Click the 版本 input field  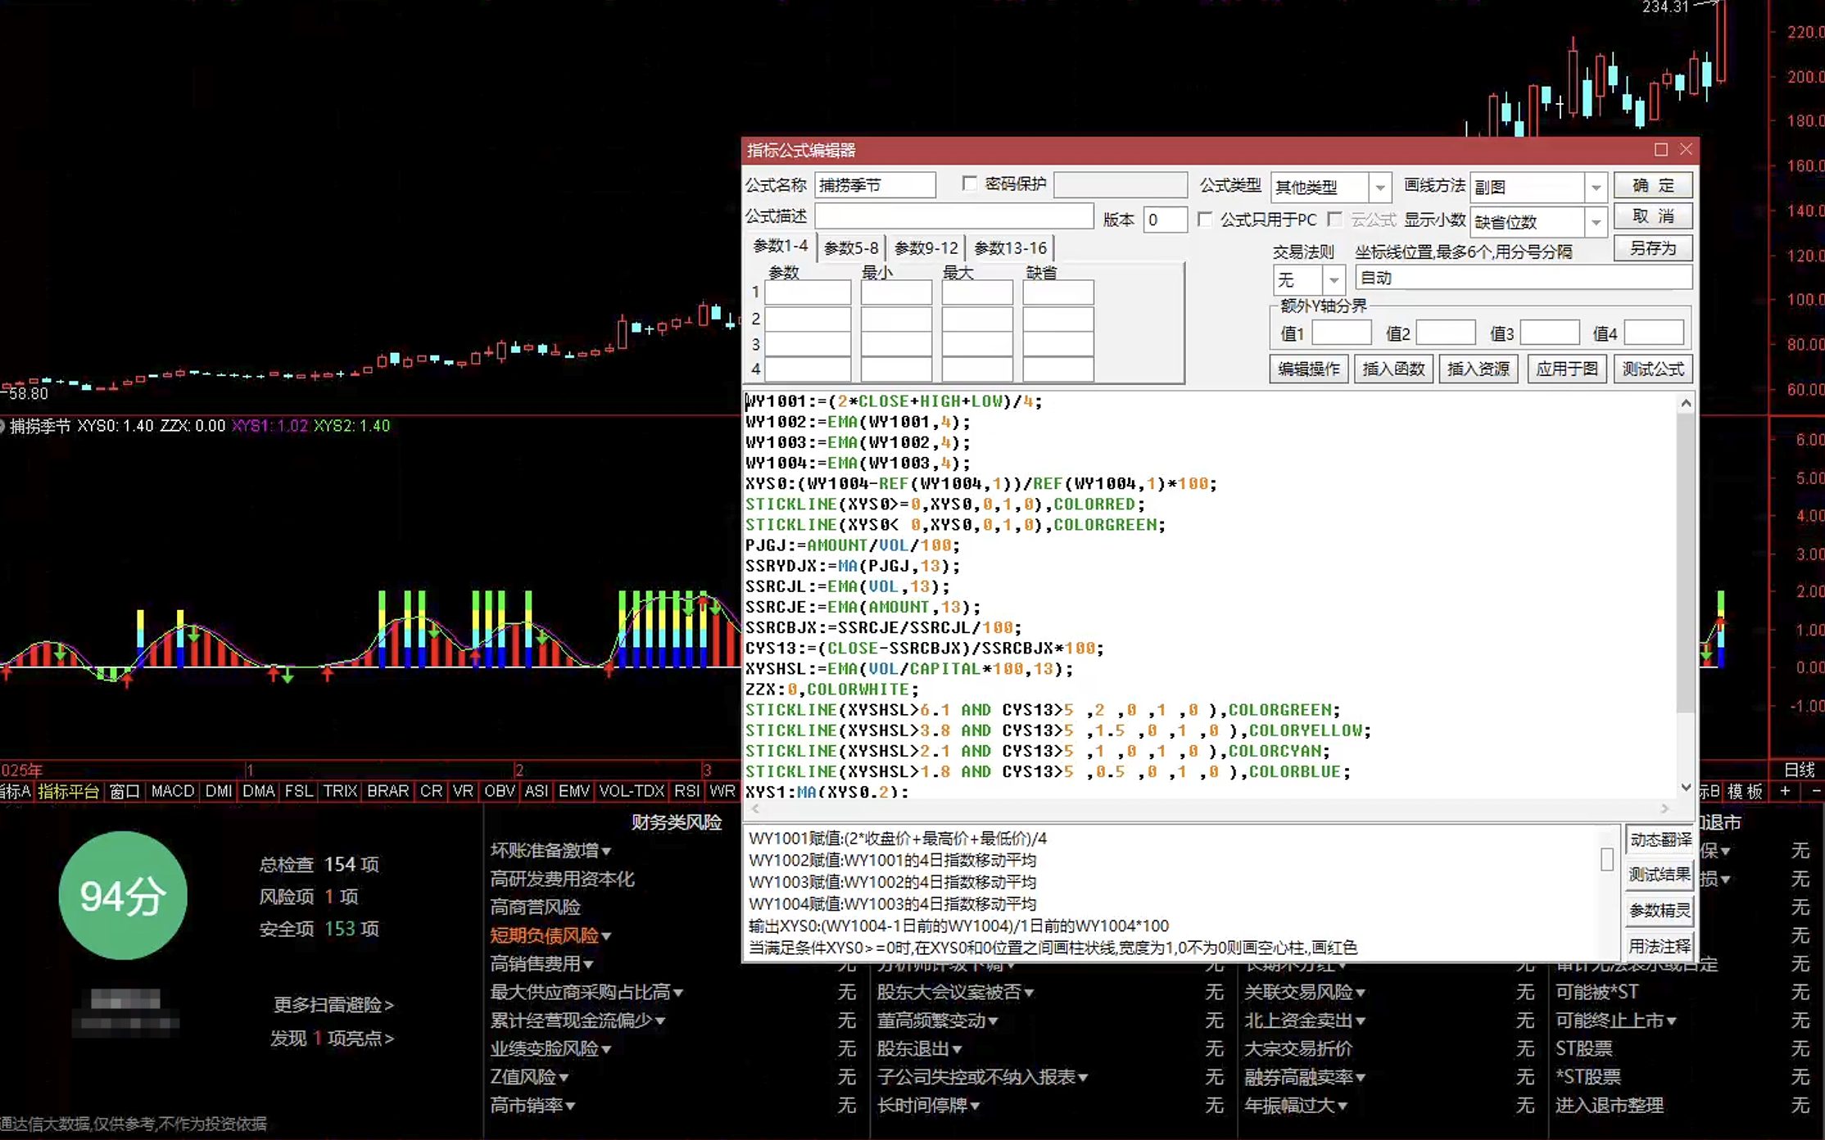pyautogui.click(x=1166, y=219)
